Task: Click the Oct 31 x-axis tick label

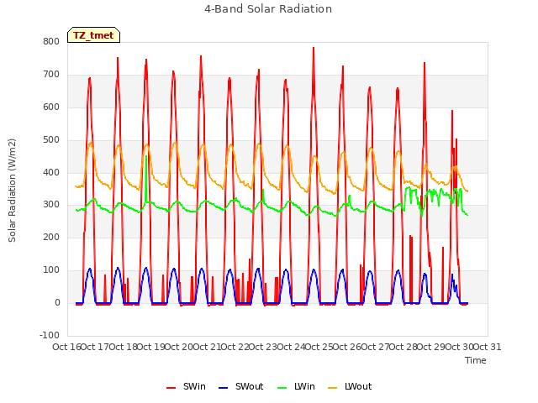Action: click(x=487, y=347)
